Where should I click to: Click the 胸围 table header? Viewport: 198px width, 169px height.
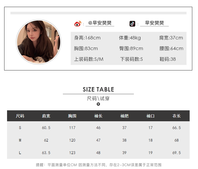[x=72, y=116]
